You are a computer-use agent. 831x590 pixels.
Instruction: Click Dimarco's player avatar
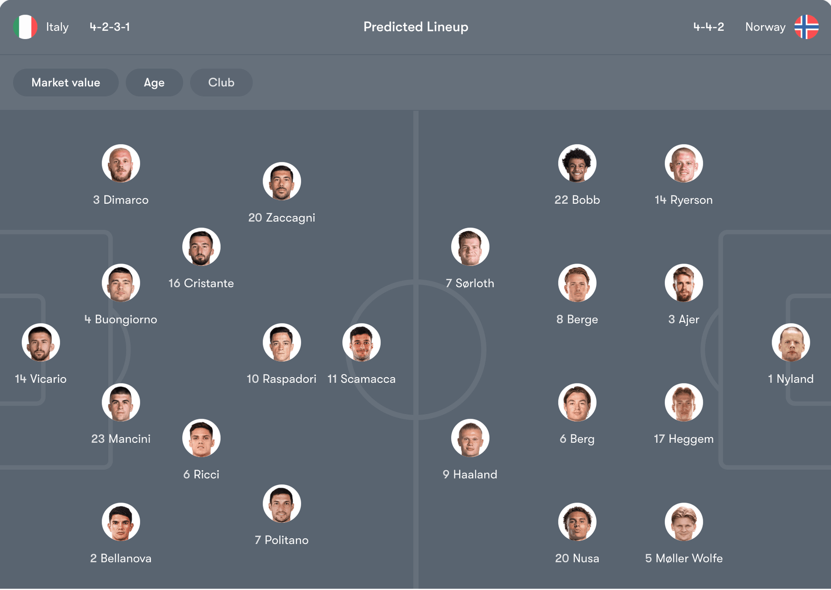(121, 163)
